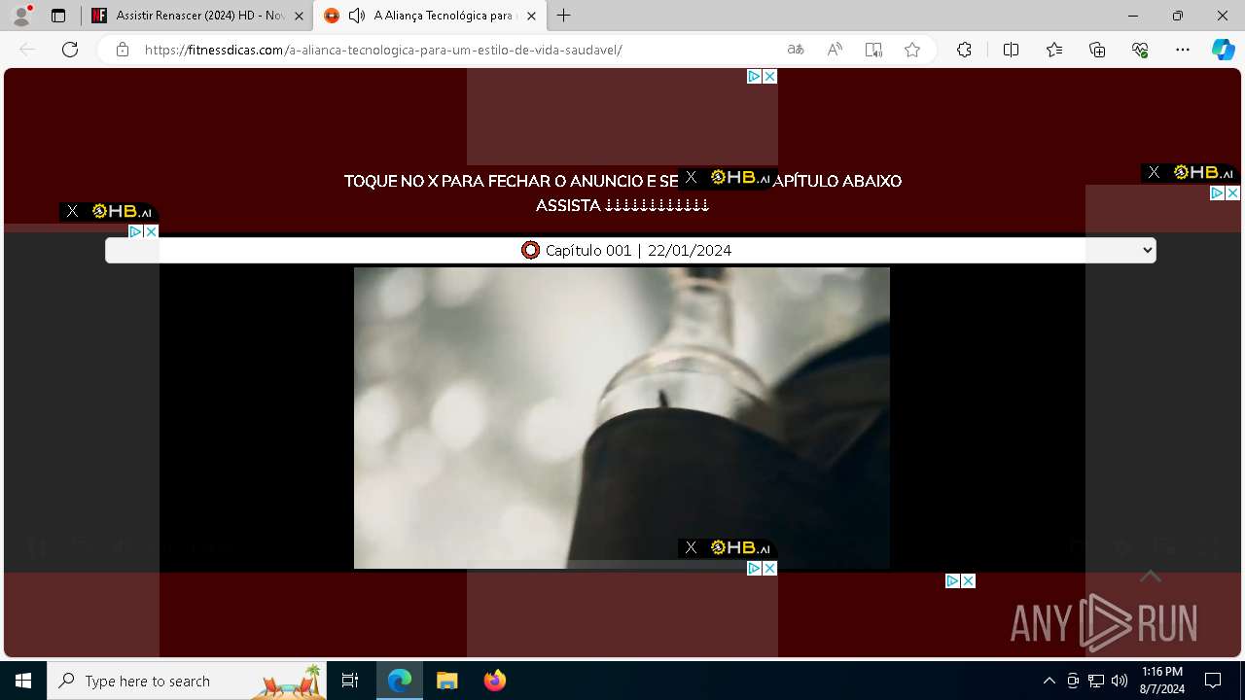This screenshot has width=1245, height=700.
Task: Open the Extensions menu
Action: click(964, 50)
